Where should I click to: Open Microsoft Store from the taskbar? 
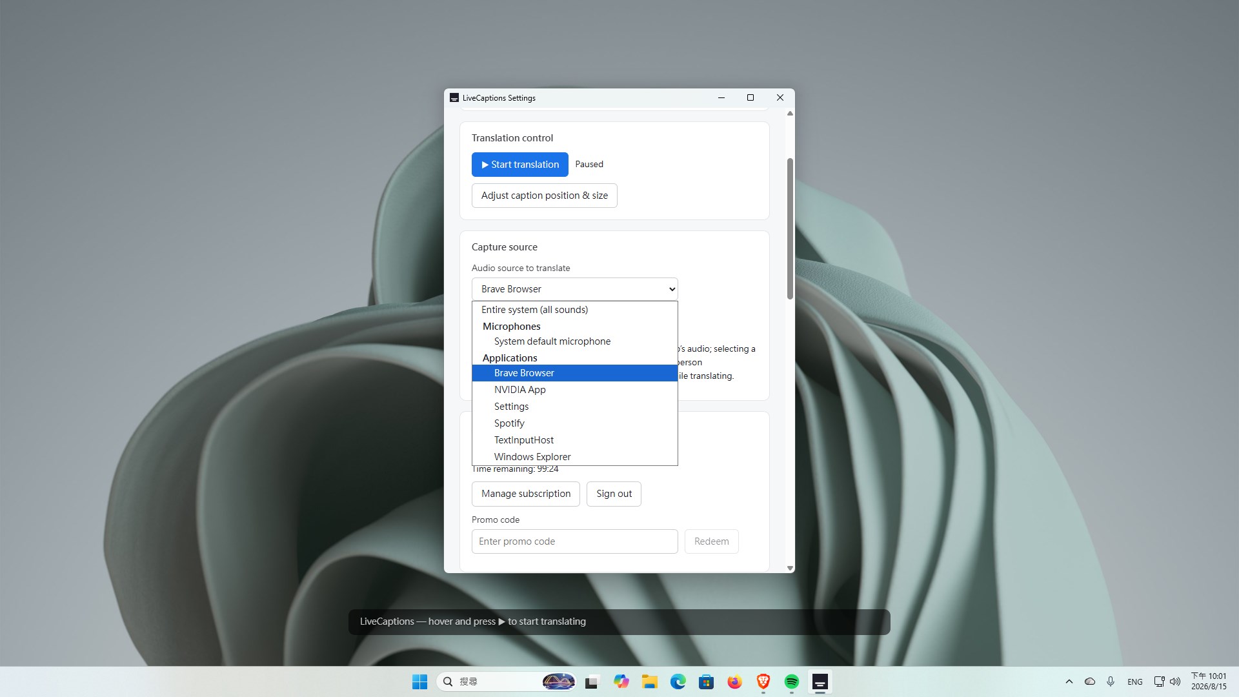pos(706,682)
